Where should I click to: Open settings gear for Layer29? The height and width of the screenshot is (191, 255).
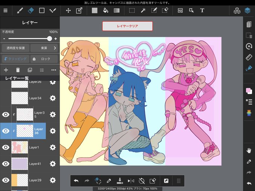(53, 180)
